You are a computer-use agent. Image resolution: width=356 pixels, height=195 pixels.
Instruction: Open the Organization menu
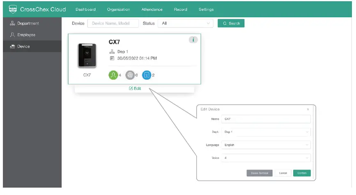tap(119, 9)
